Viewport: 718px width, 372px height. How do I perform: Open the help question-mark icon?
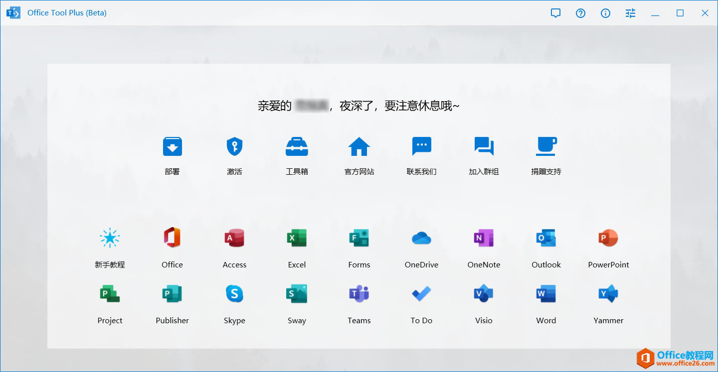click(x=580, y=13)
